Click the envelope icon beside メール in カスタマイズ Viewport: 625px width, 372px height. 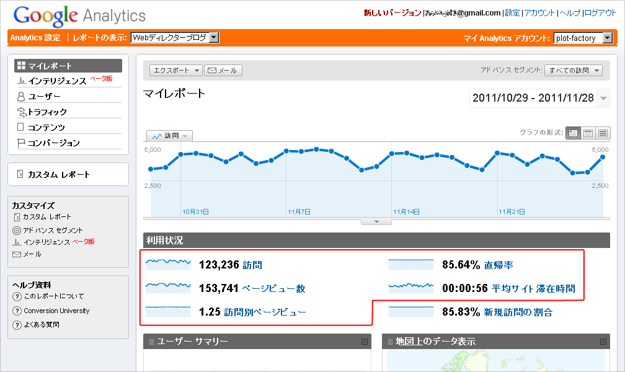[x=17, y=254]
